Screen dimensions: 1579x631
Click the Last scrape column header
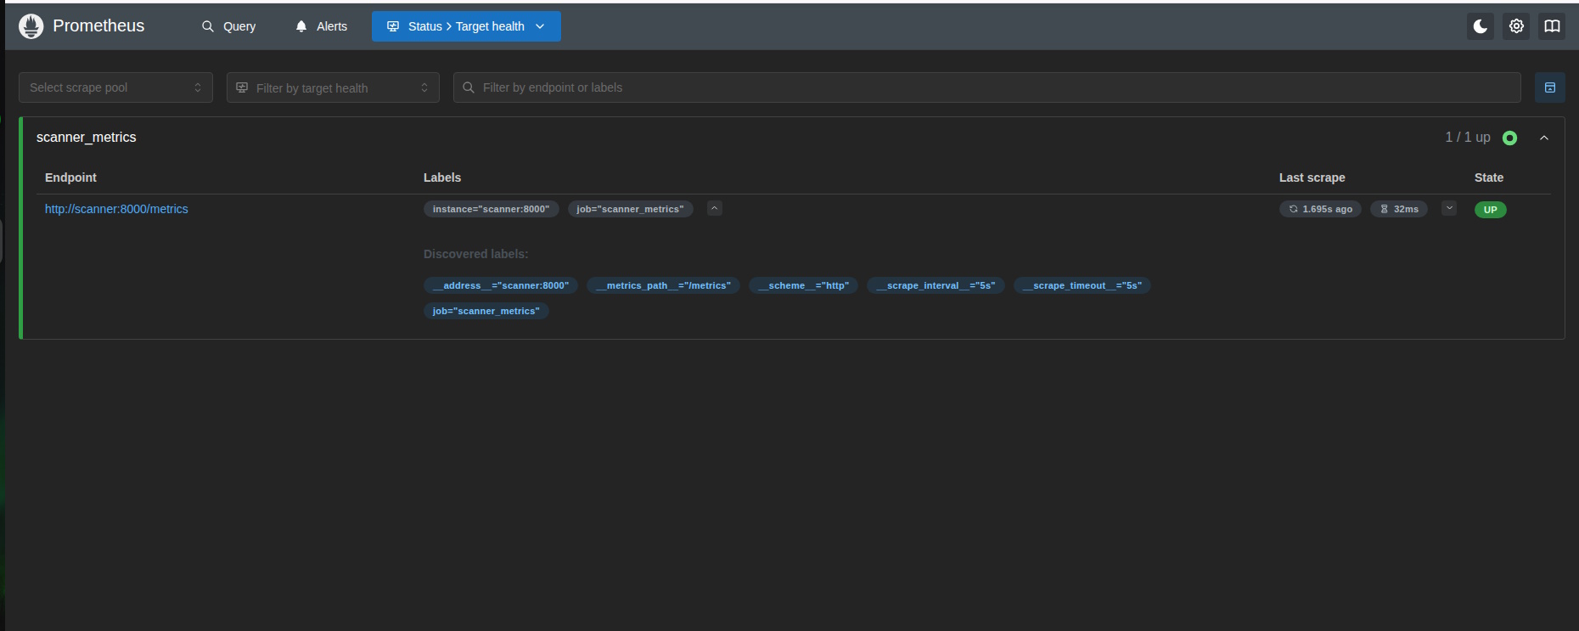tap(1312, 177)
